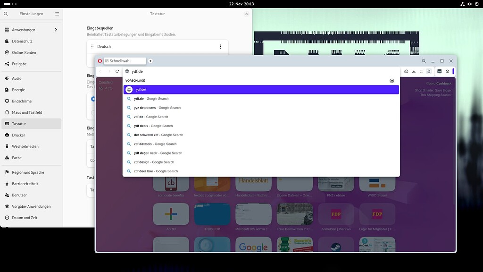
Task: Click the Activities workspace indicator
Action: coord(10,4)
